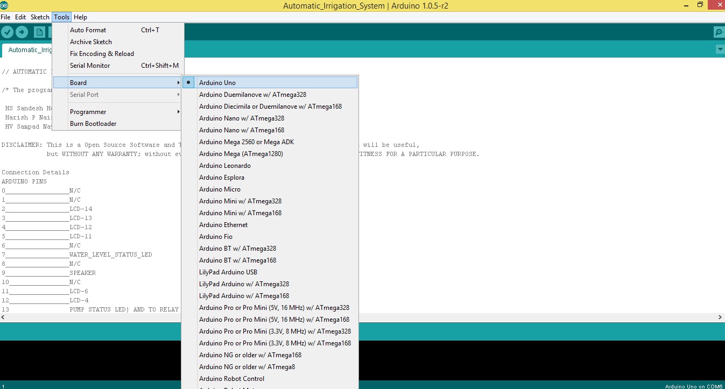Choose Arduino Duemilanove w/ ATmega328
This screenshot has width=725, height=389.
[270, 95]
